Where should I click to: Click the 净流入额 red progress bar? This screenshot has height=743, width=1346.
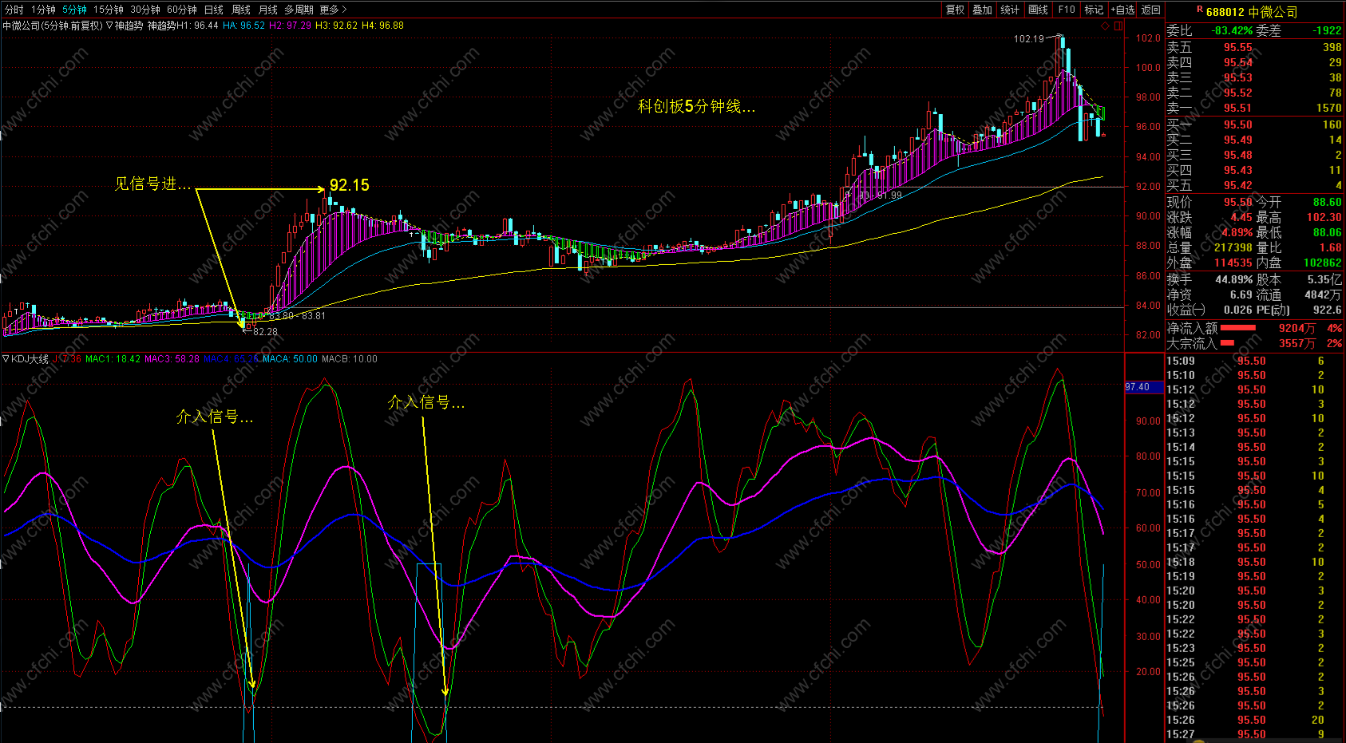[1238, 328]
